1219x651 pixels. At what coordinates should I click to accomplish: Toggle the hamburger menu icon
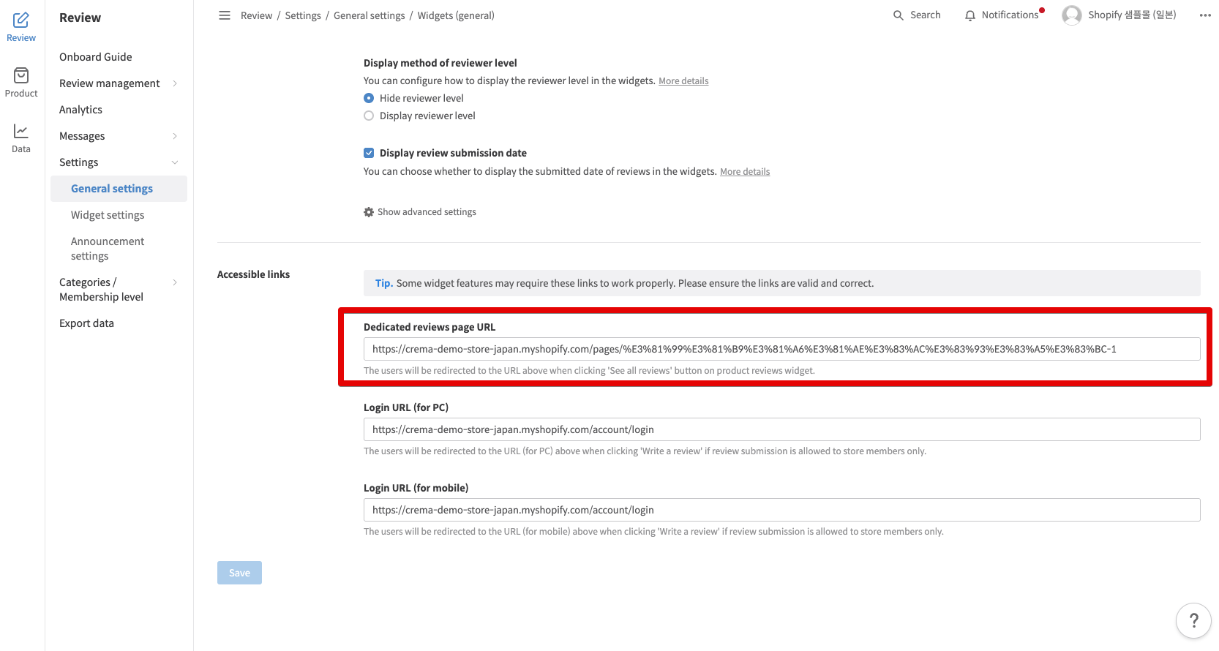pyautogui.click(x=225, y=15)
